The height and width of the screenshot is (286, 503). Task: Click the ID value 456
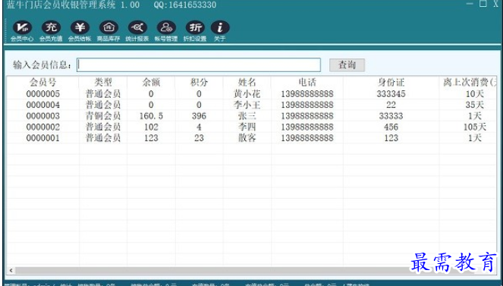point(391,127)
